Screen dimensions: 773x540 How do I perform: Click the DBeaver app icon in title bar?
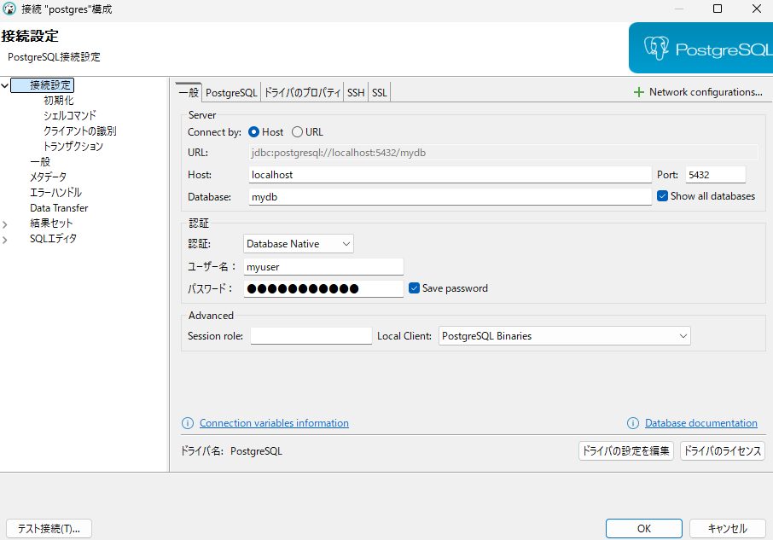9,9
